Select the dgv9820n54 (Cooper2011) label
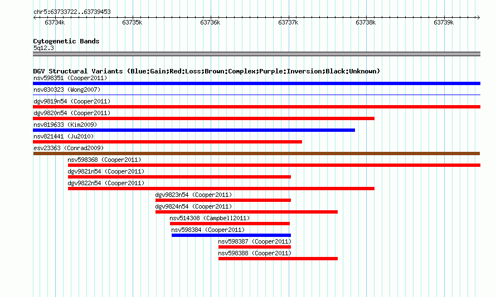 point(72,113)
